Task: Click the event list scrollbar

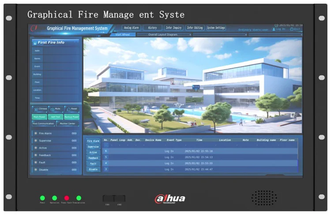Action: (297, 155)
